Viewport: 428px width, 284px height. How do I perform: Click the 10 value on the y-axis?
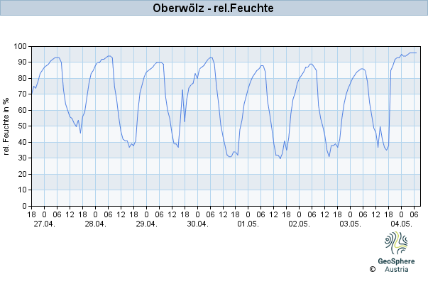click(x=23, y=190)
